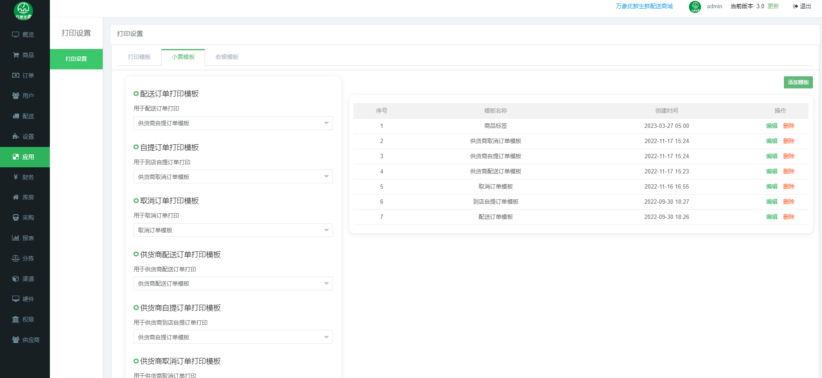Click 编辑 for the 商品标签 row

tap(771, 126)
